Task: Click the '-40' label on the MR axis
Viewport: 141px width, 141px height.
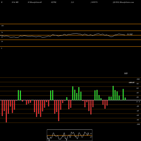Action: coord(138,111)
